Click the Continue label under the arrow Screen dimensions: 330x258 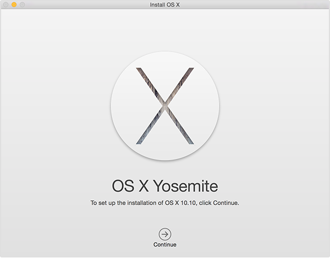click(165, 245)
